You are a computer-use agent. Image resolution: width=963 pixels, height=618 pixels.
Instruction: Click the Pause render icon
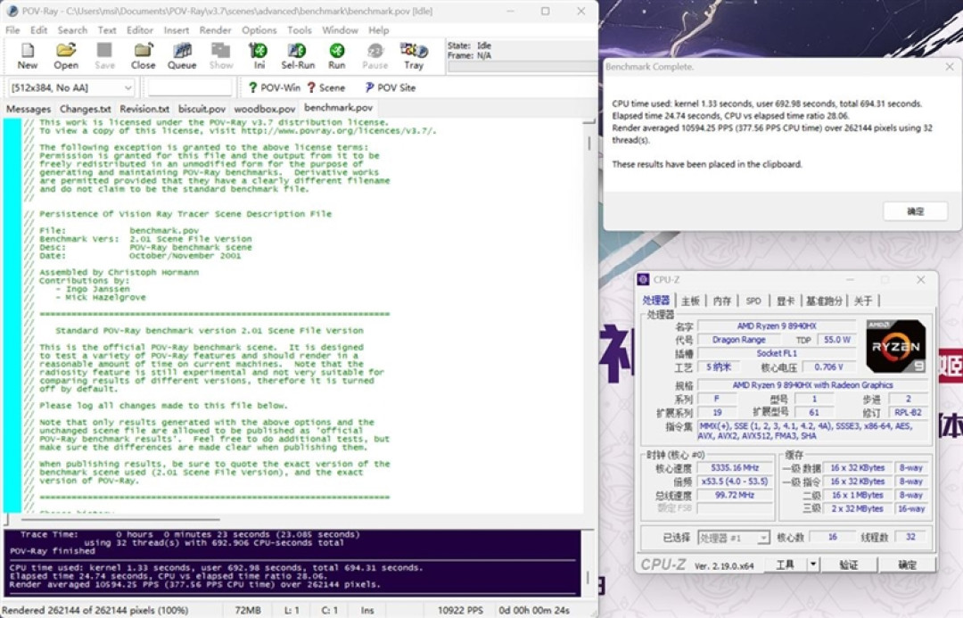(x=374, y=56)
